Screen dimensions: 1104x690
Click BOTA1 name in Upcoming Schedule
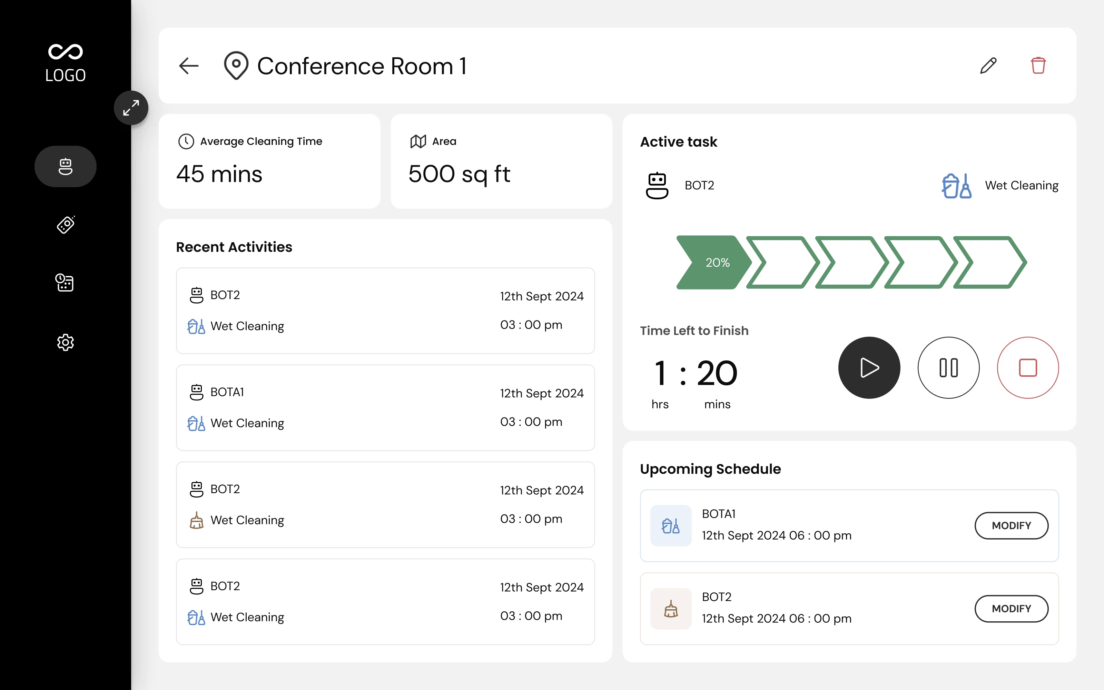[719, 514]
